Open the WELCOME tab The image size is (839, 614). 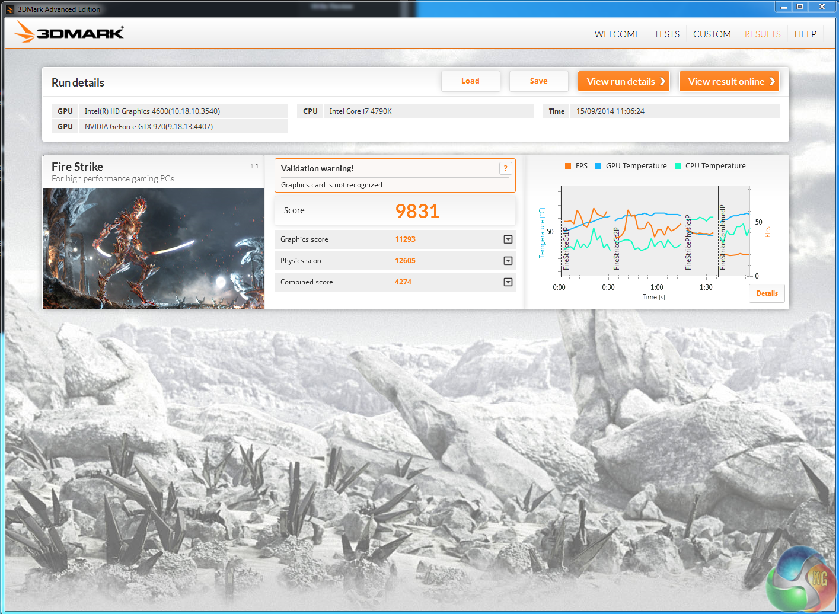tap(617, 34)
